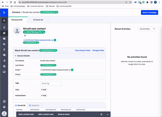Open search in the left sidebar
Viewport: 162px width, 117px height.
(4, 21)
